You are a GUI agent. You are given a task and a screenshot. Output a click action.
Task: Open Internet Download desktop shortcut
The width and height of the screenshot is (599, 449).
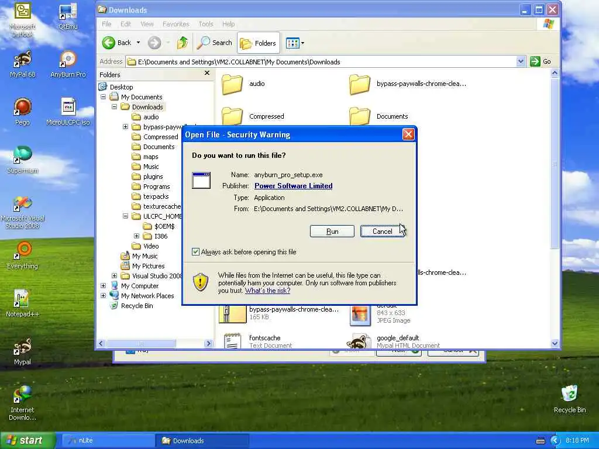pyautogui.click(x=22, y=403)
